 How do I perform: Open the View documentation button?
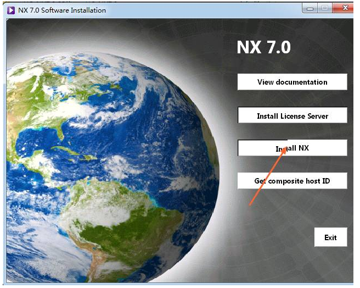pos(292,82)
